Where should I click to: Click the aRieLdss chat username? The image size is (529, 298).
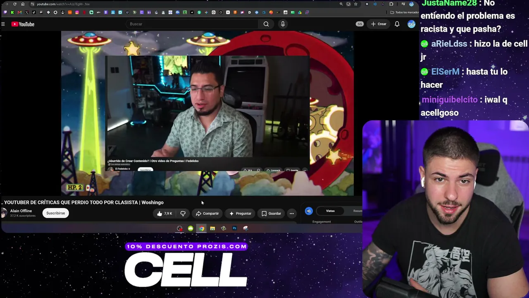(x=449, y=44)
